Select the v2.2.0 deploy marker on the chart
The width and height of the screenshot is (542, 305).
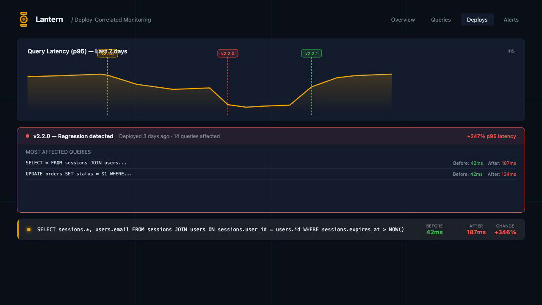pos(227,53)
